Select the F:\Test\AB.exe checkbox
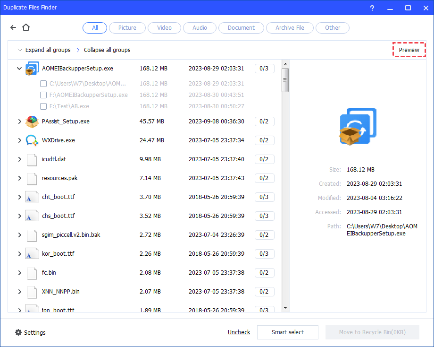The height and width of the screenshot is (347, 434). 43,106
